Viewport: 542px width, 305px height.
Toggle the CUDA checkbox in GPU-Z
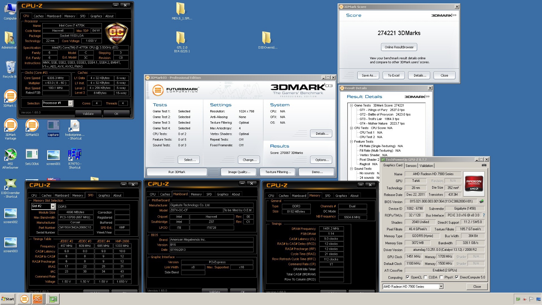click(425, 277)
